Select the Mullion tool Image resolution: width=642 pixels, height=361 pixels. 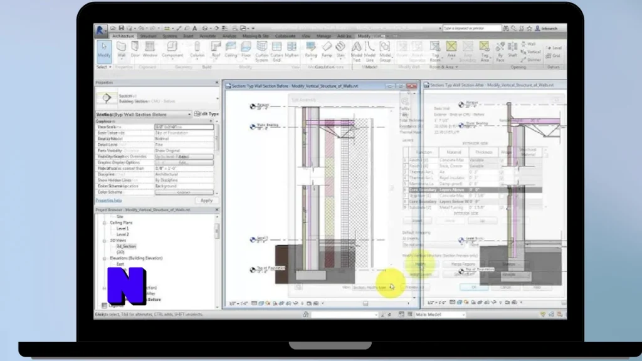point(292,50)
